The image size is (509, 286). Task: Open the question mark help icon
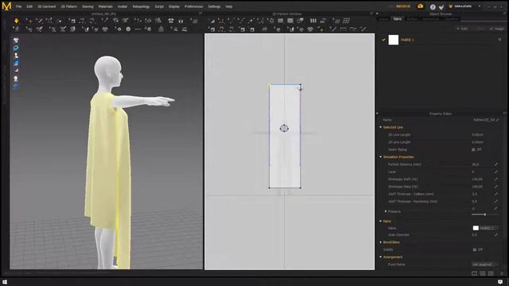coord(433,7)
